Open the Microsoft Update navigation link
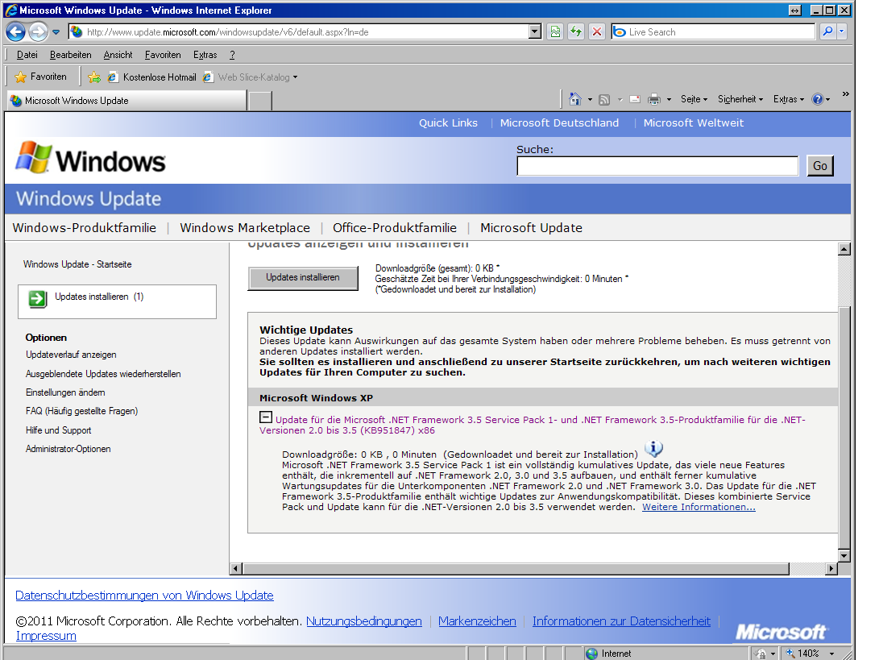879x660 pixels. point(532,228)
